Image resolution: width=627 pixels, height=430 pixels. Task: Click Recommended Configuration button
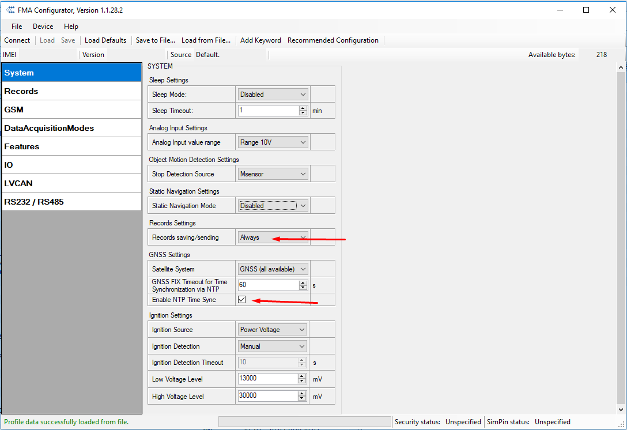(333, 40)
